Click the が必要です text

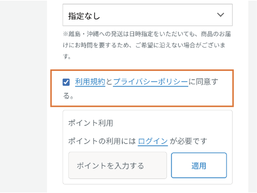190,141
